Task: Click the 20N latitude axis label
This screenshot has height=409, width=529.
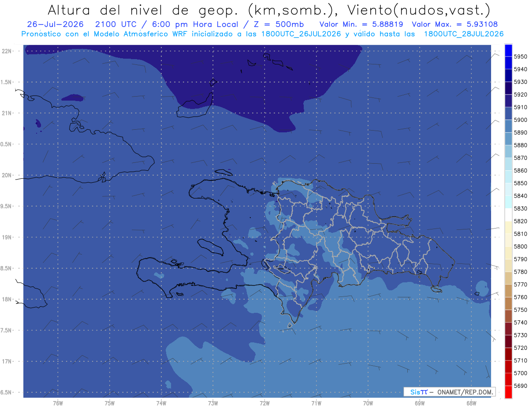Action: [7, 175]
